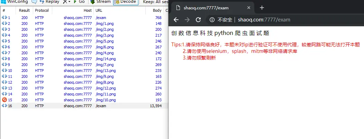The width and height of the screenshot is (364, 139).
Task: Select the icon of session 7
Action: click(4, 53)
